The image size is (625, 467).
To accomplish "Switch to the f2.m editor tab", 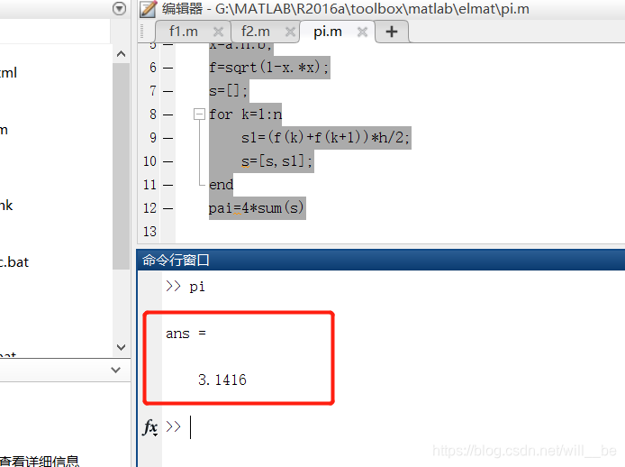I will point(256,32).
